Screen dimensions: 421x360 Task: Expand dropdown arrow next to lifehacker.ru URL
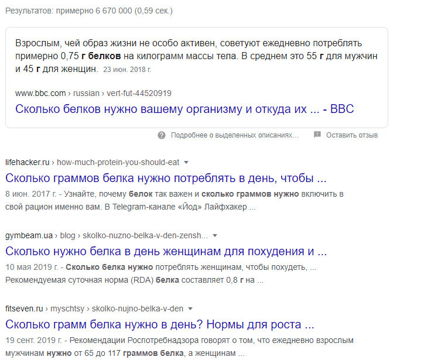coord(186,162)
